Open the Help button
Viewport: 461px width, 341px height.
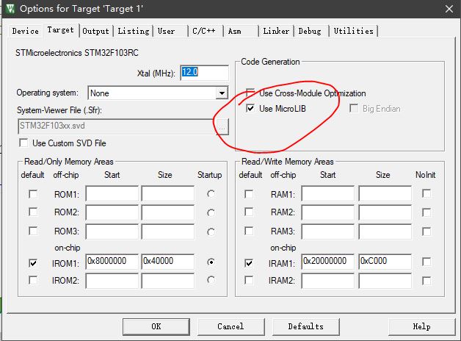421,326
